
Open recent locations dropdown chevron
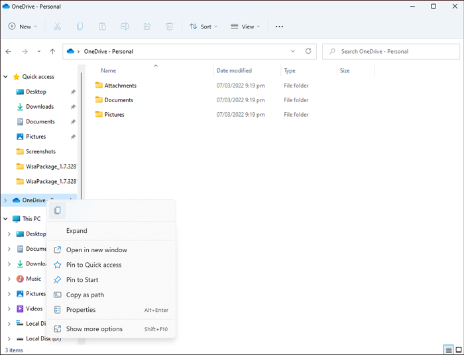(38, 52)
